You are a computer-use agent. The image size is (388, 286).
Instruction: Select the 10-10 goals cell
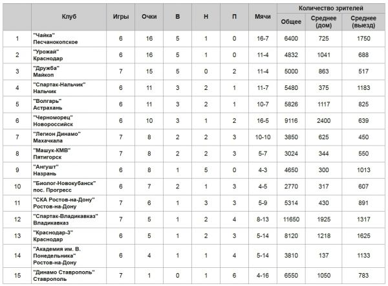(x=263, y=137)
